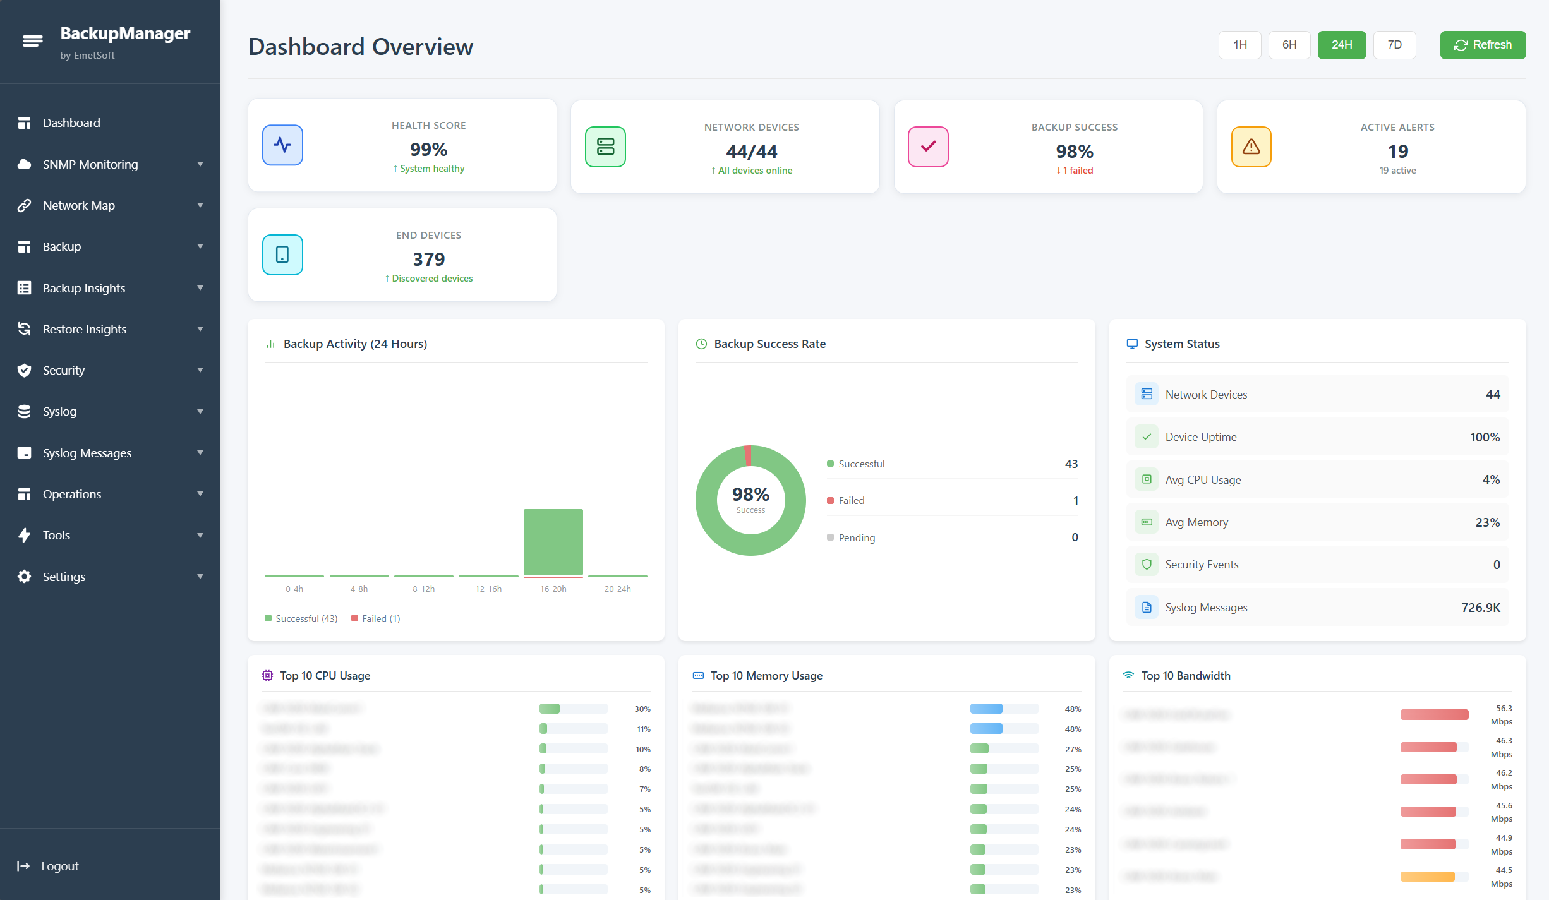Click the BackupManager title
The image size is (1549, 900).
tap(125, 33)
